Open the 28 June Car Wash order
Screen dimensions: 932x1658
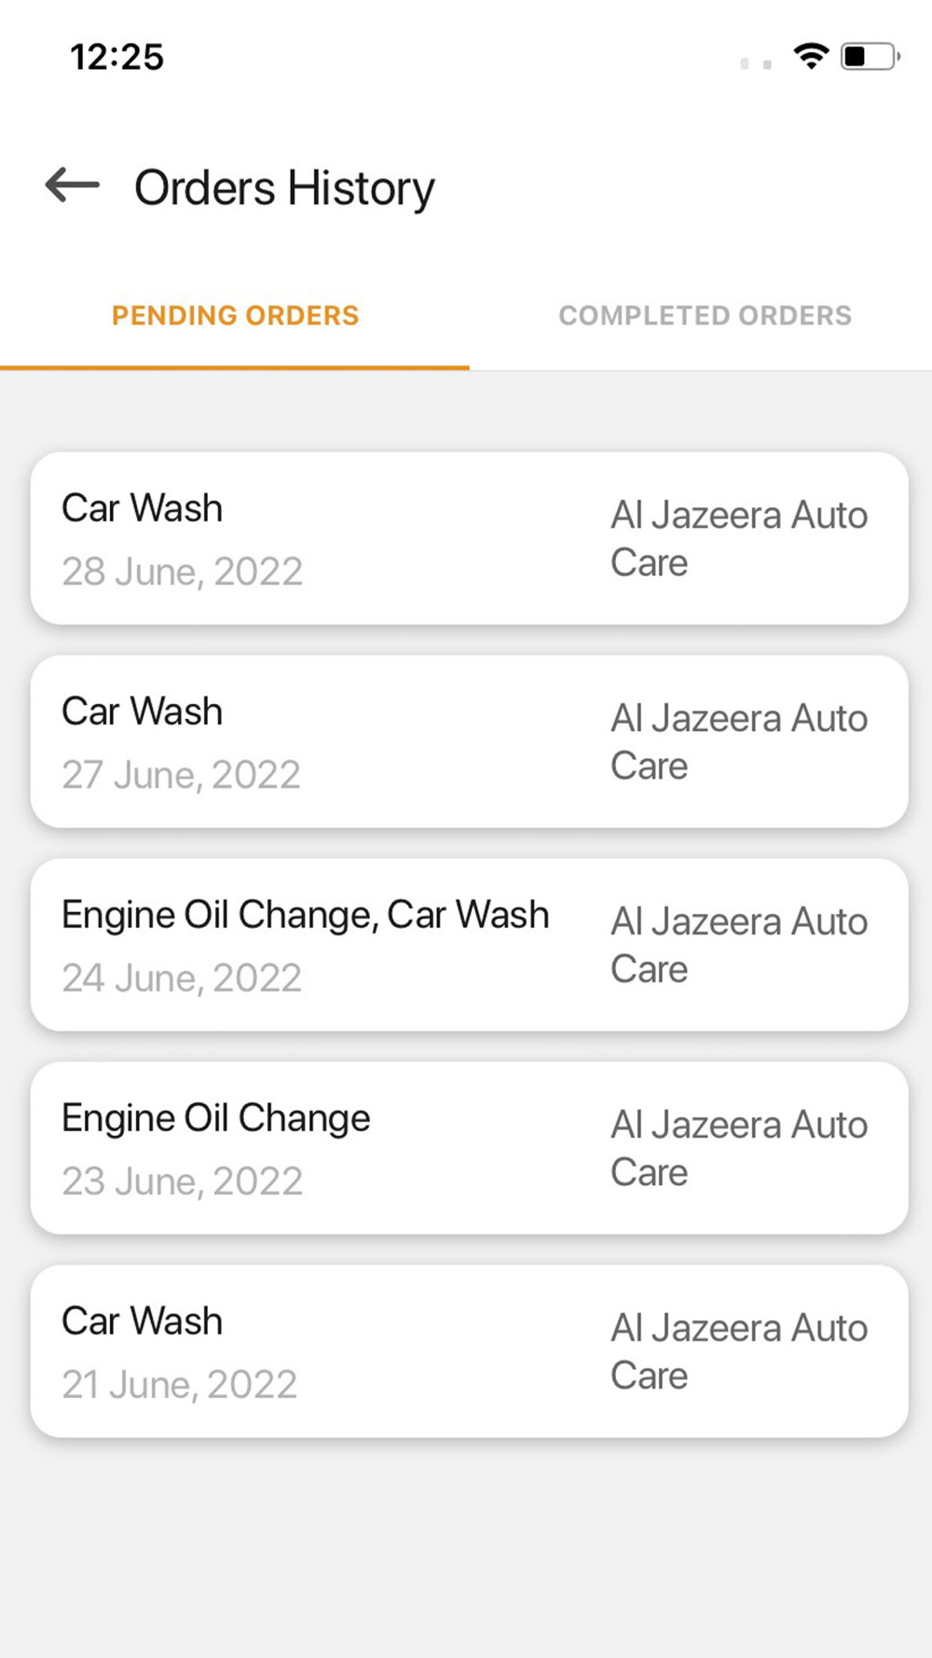[470, 538]
